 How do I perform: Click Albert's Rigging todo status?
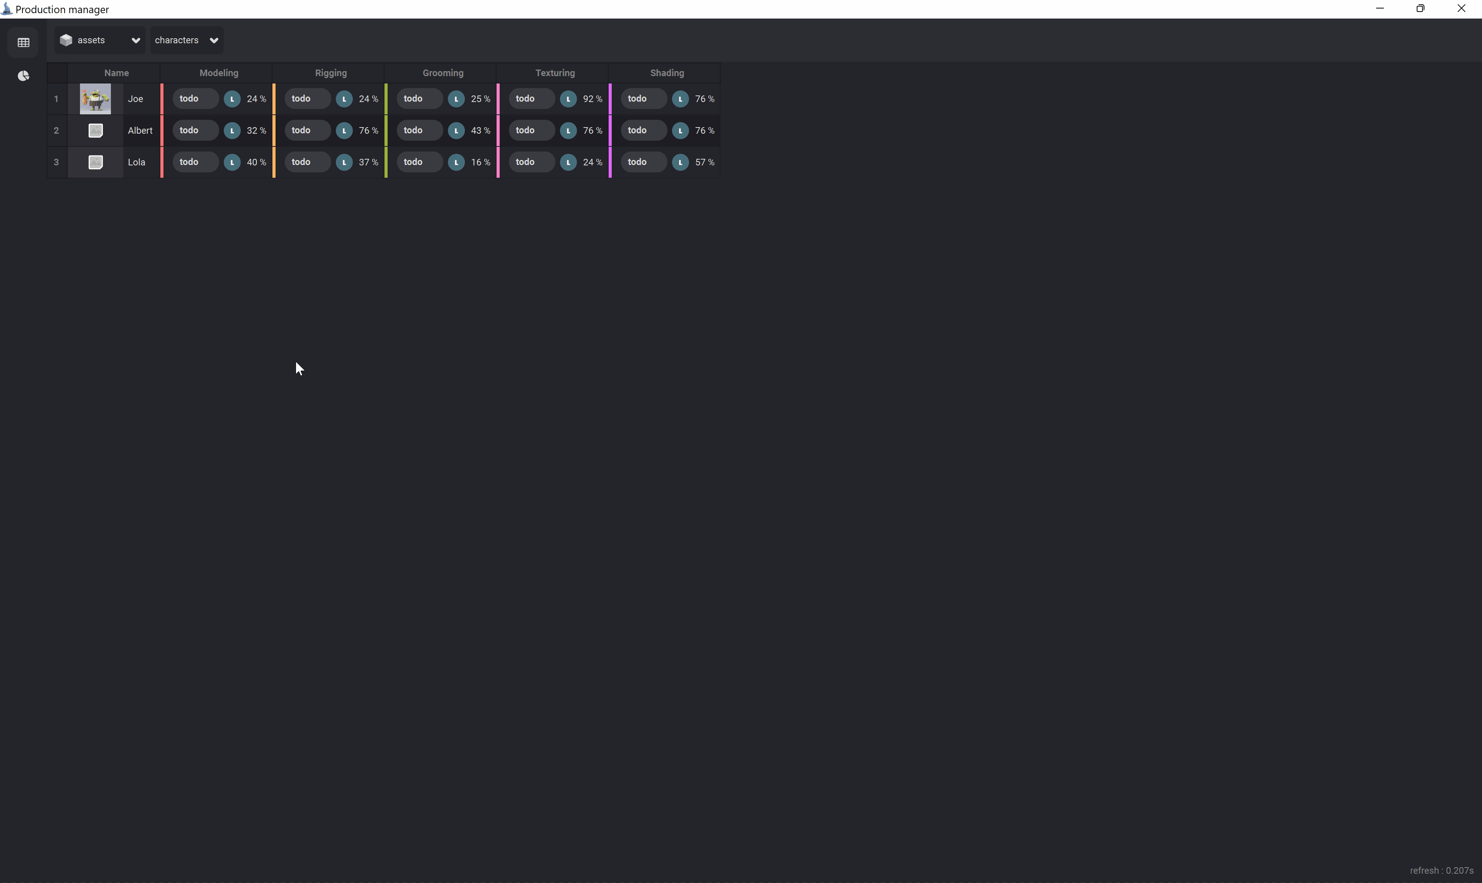click(308, 130)
